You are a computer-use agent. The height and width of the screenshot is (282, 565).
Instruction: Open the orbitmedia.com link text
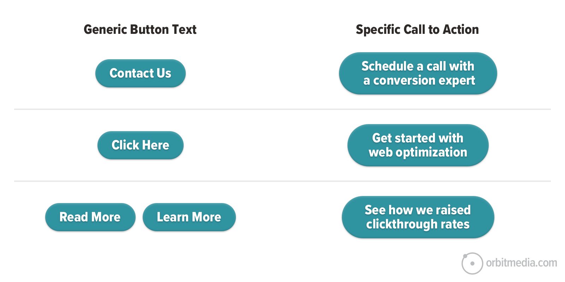[521, 263]
